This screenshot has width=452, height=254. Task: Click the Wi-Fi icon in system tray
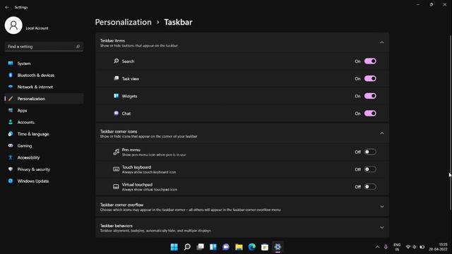tap(408, 247)
